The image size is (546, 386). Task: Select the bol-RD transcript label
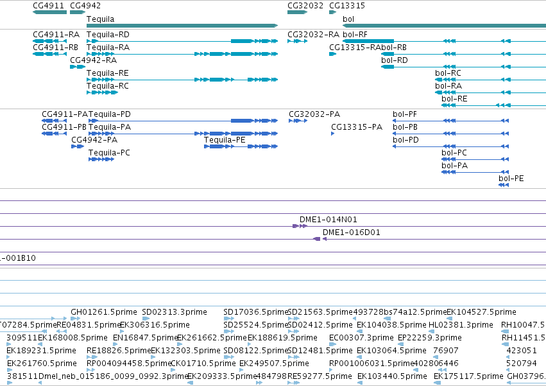coord(395,60)
